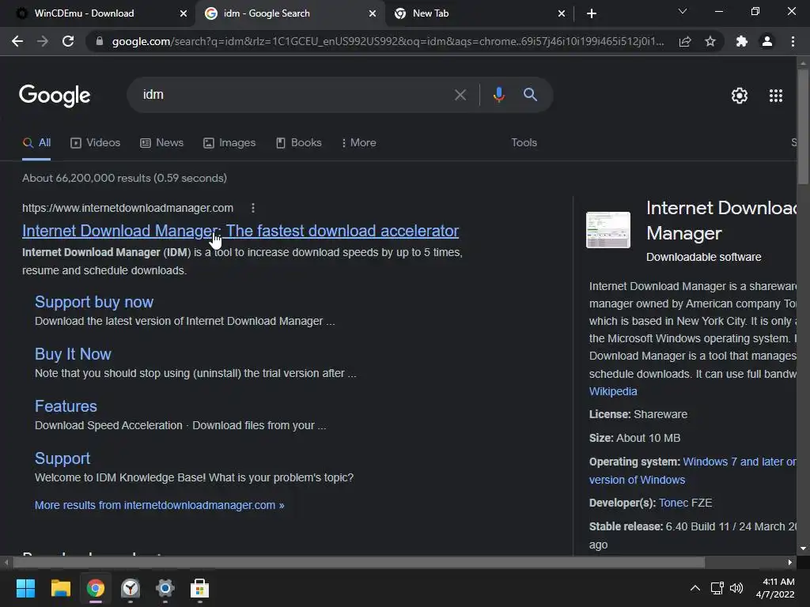
Task: Click the address bar URL
Action: 388,41
